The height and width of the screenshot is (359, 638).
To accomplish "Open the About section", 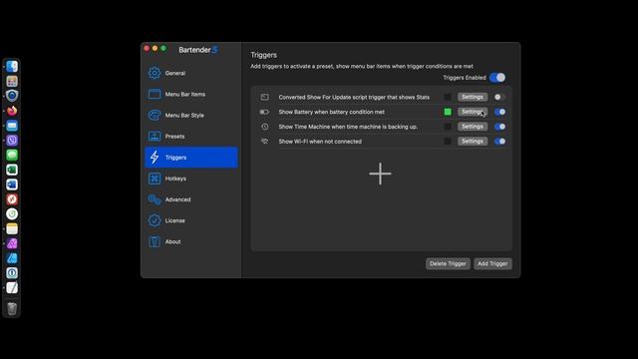I will tap(191, 241).
